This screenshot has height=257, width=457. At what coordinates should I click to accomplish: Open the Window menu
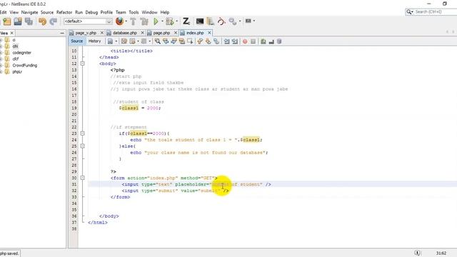(149, 12)
